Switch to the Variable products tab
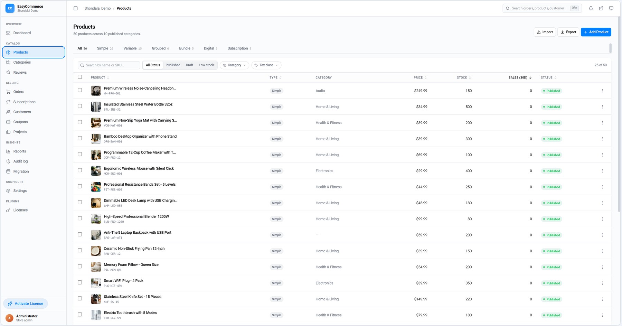The image size is (622, 326). (x=133, y=48)
